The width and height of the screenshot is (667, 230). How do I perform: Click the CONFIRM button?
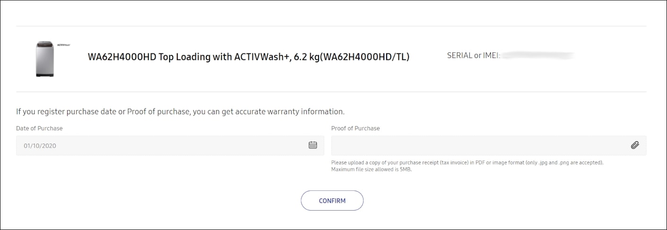332,201
